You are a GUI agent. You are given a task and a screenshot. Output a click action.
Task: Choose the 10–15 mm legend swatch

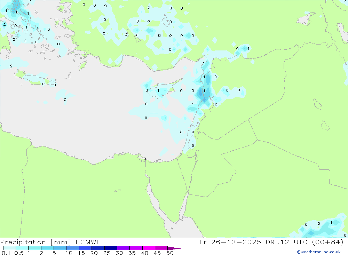(x=73, y=248)
